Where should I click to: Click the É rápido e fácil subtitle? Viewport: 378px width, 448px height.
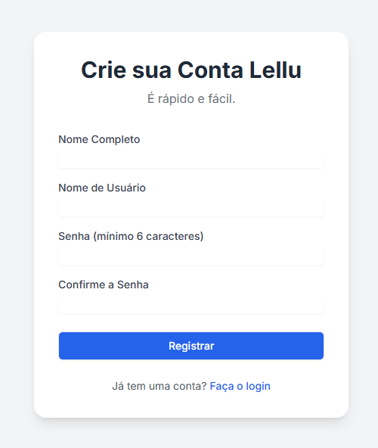[x=191, y=99]
